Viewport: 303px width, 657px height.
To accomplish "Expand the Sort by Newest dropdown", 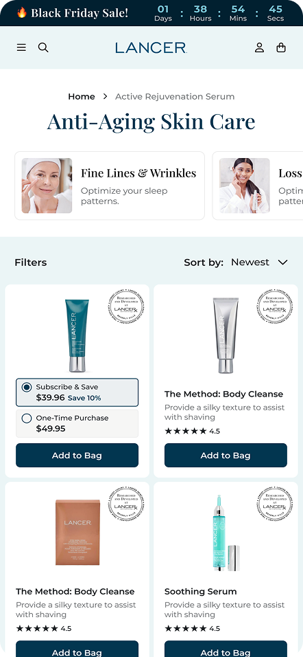I will click(236, 263).
